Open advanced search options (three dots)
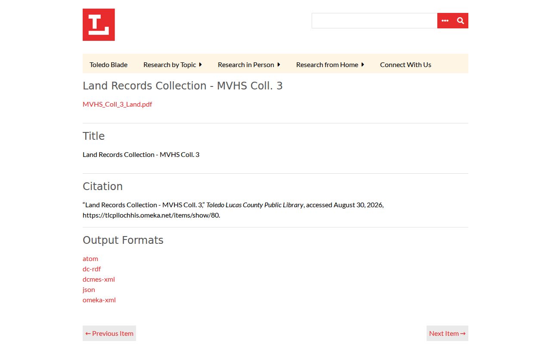This screenshot has width=551, height=344. [x=445, y=21]
